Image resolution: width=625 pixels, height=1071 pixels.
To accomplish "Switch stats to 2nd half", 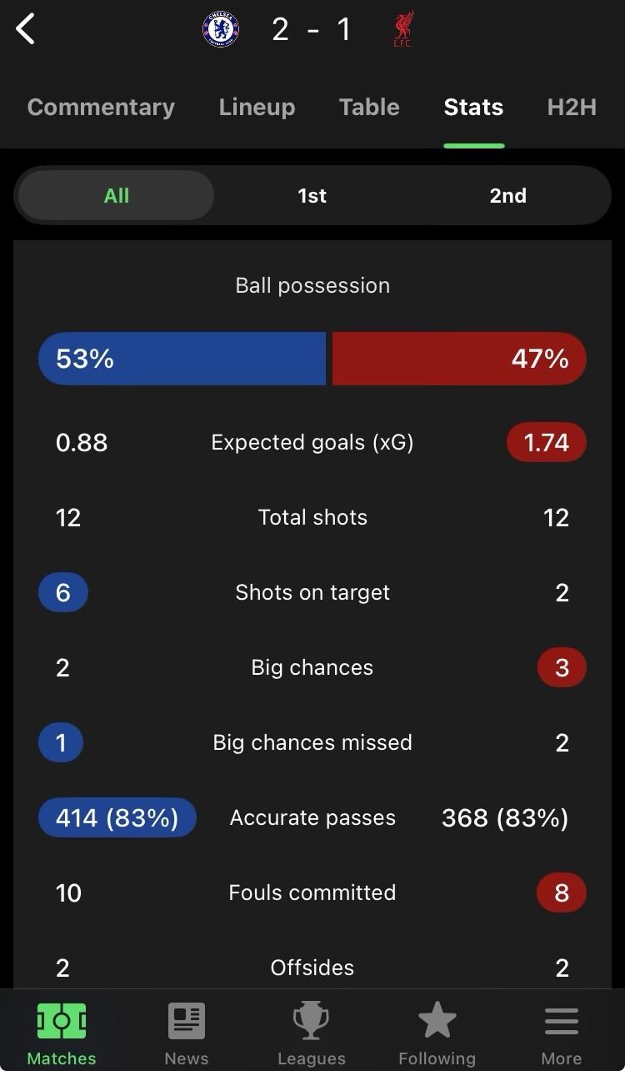I will pos(507,195).
